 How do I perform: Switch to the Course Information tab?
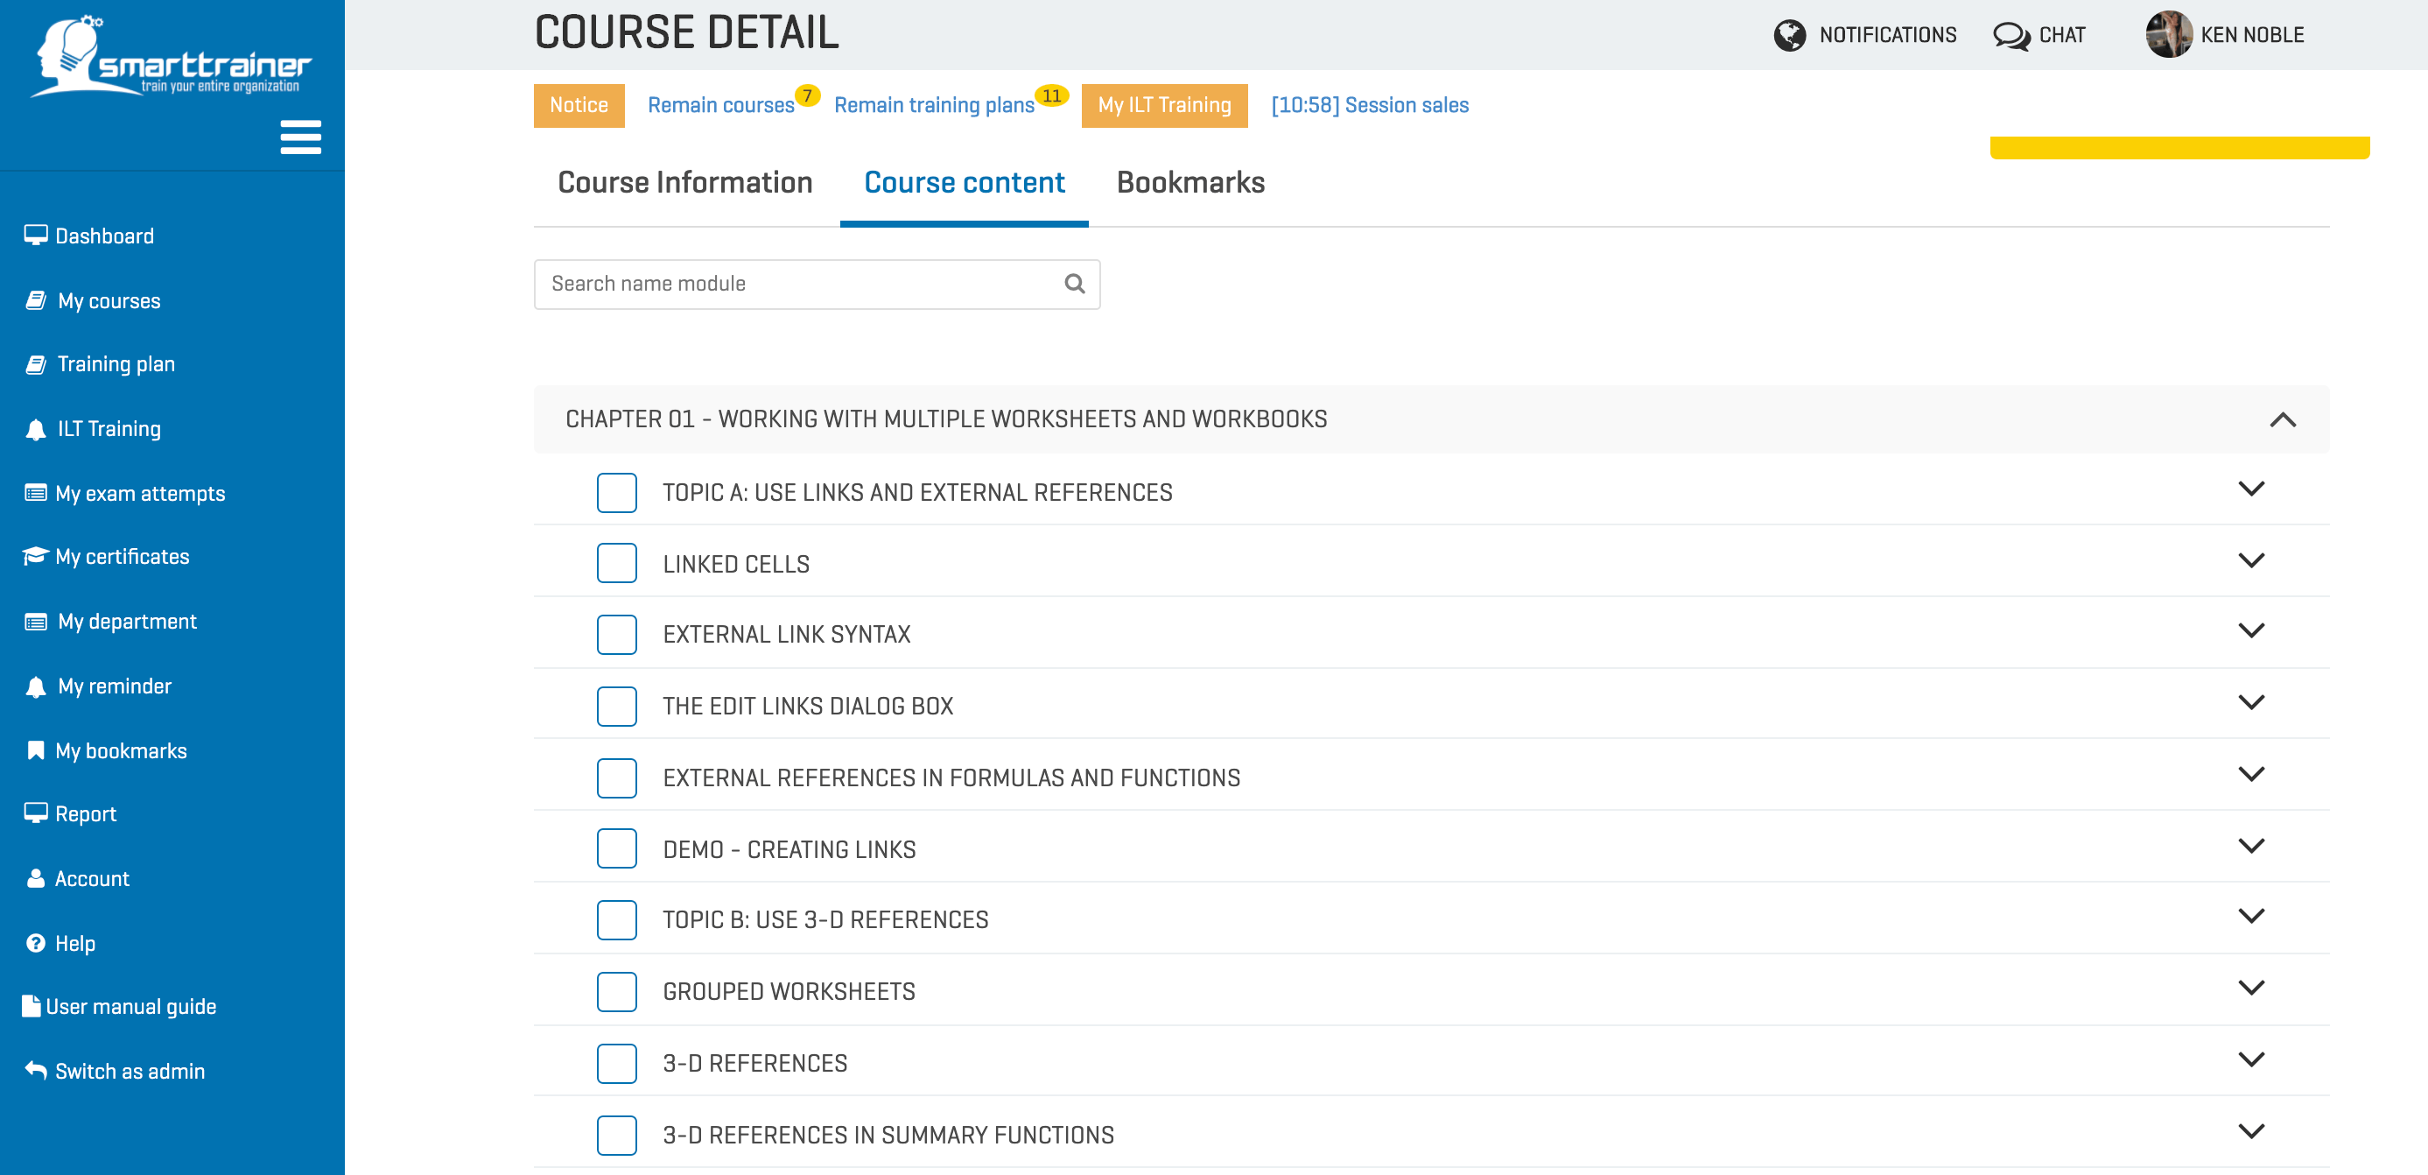(x=686, y=183)
